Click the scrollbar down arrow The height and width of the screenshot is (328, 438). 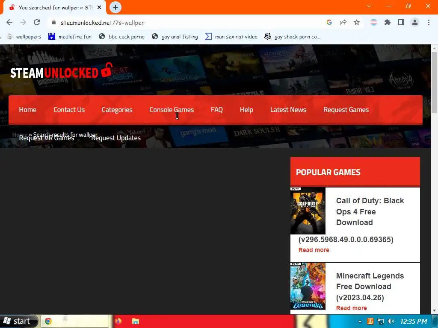coord(435,310)
